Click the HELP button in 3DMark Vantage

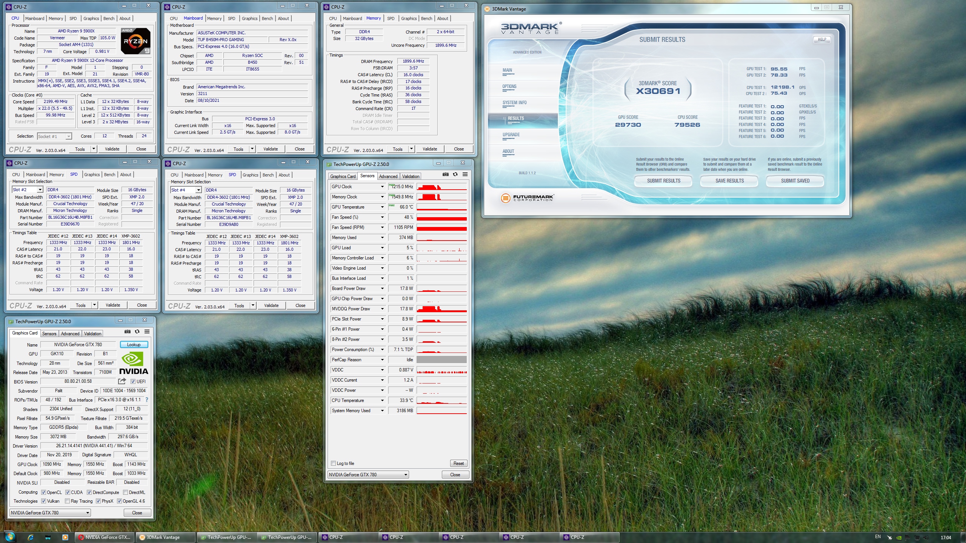point(822,39)
